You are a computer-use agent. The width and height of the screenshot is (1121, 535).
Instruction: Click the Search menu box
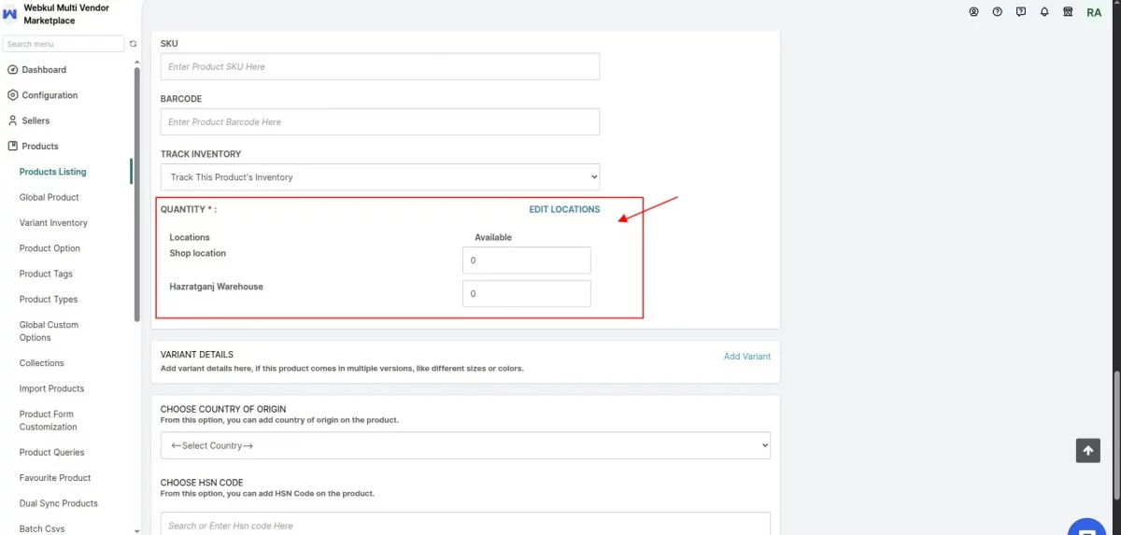pos(64,44)
